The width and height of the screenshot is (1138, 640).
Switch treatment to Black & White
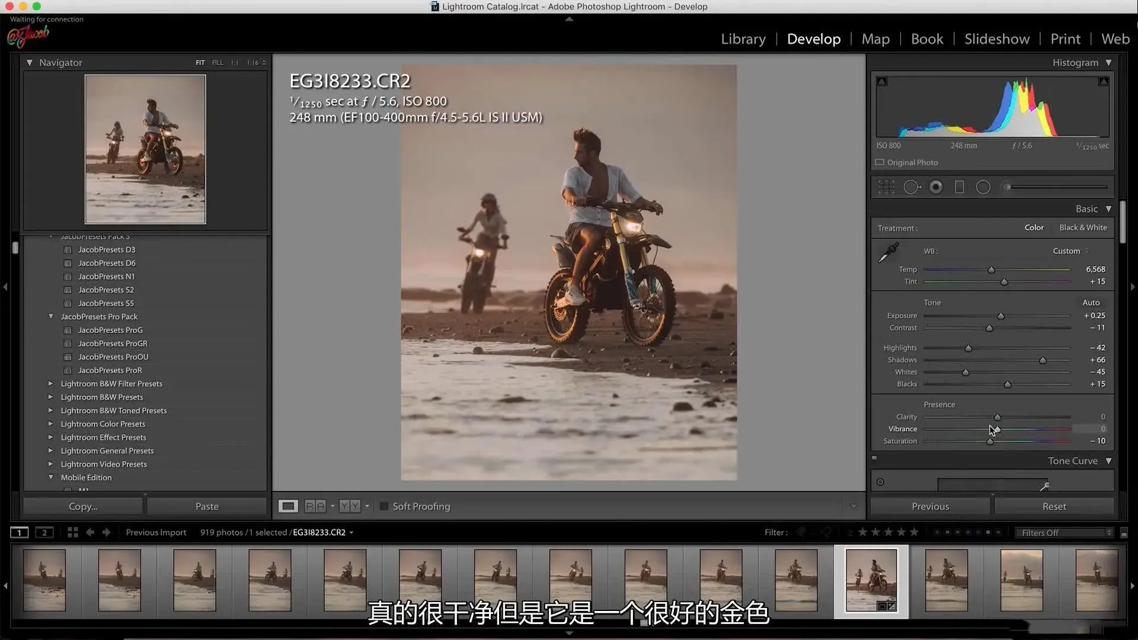[1083, 228]
